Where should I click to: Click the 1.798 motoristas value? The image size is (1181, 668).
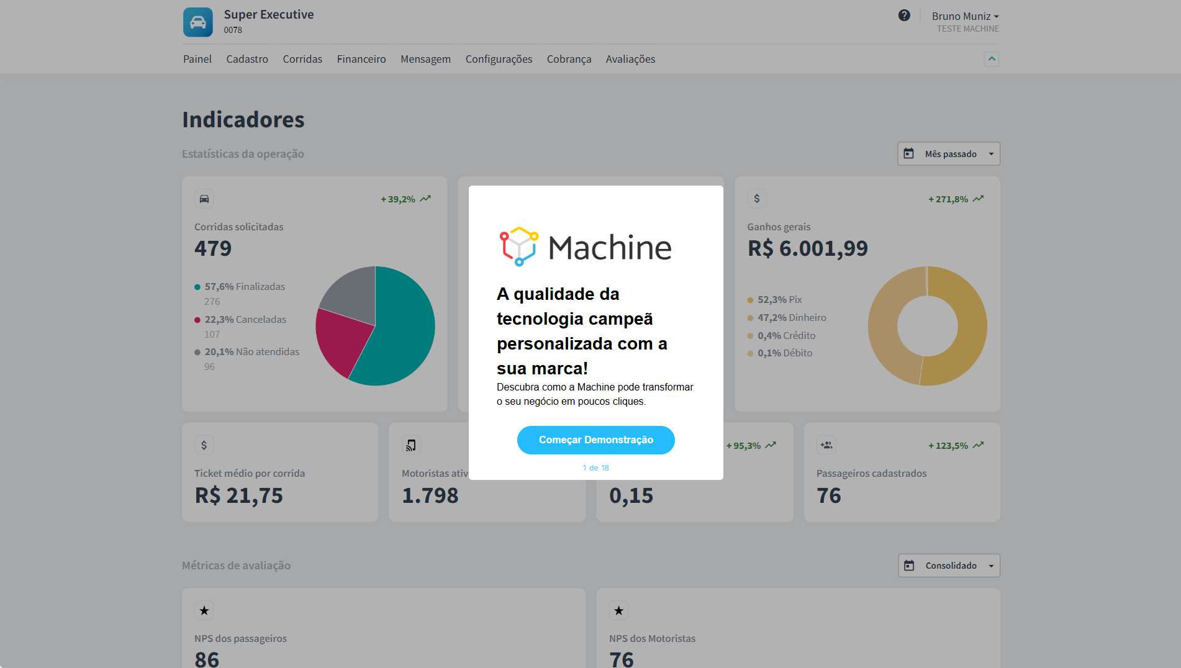(x=430, y=495)
